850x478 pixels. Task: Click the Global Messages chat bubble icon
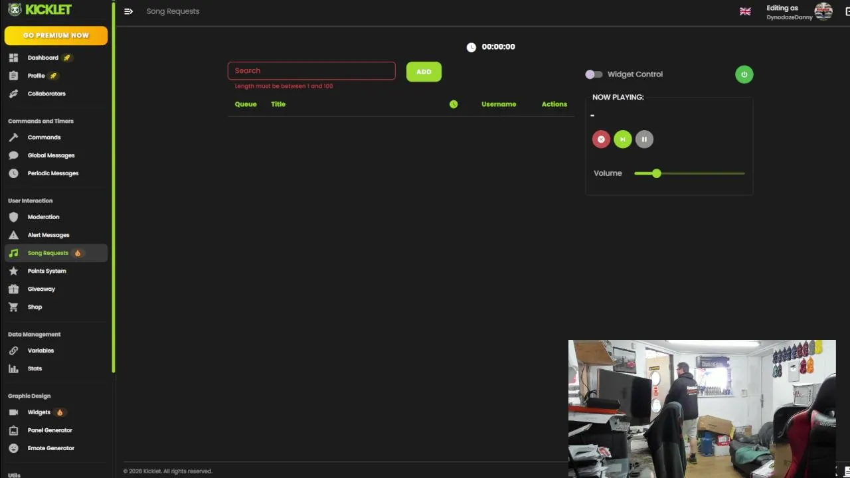pyautogui.click(x=13, y=155)
